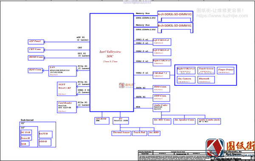Select the IO/B sub-board block
Viewport: 255px width, 161px height.
coord(25,144)
